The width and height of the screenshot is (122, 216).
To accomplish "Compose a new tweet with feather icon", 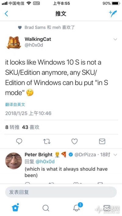I will pos(113,14).
